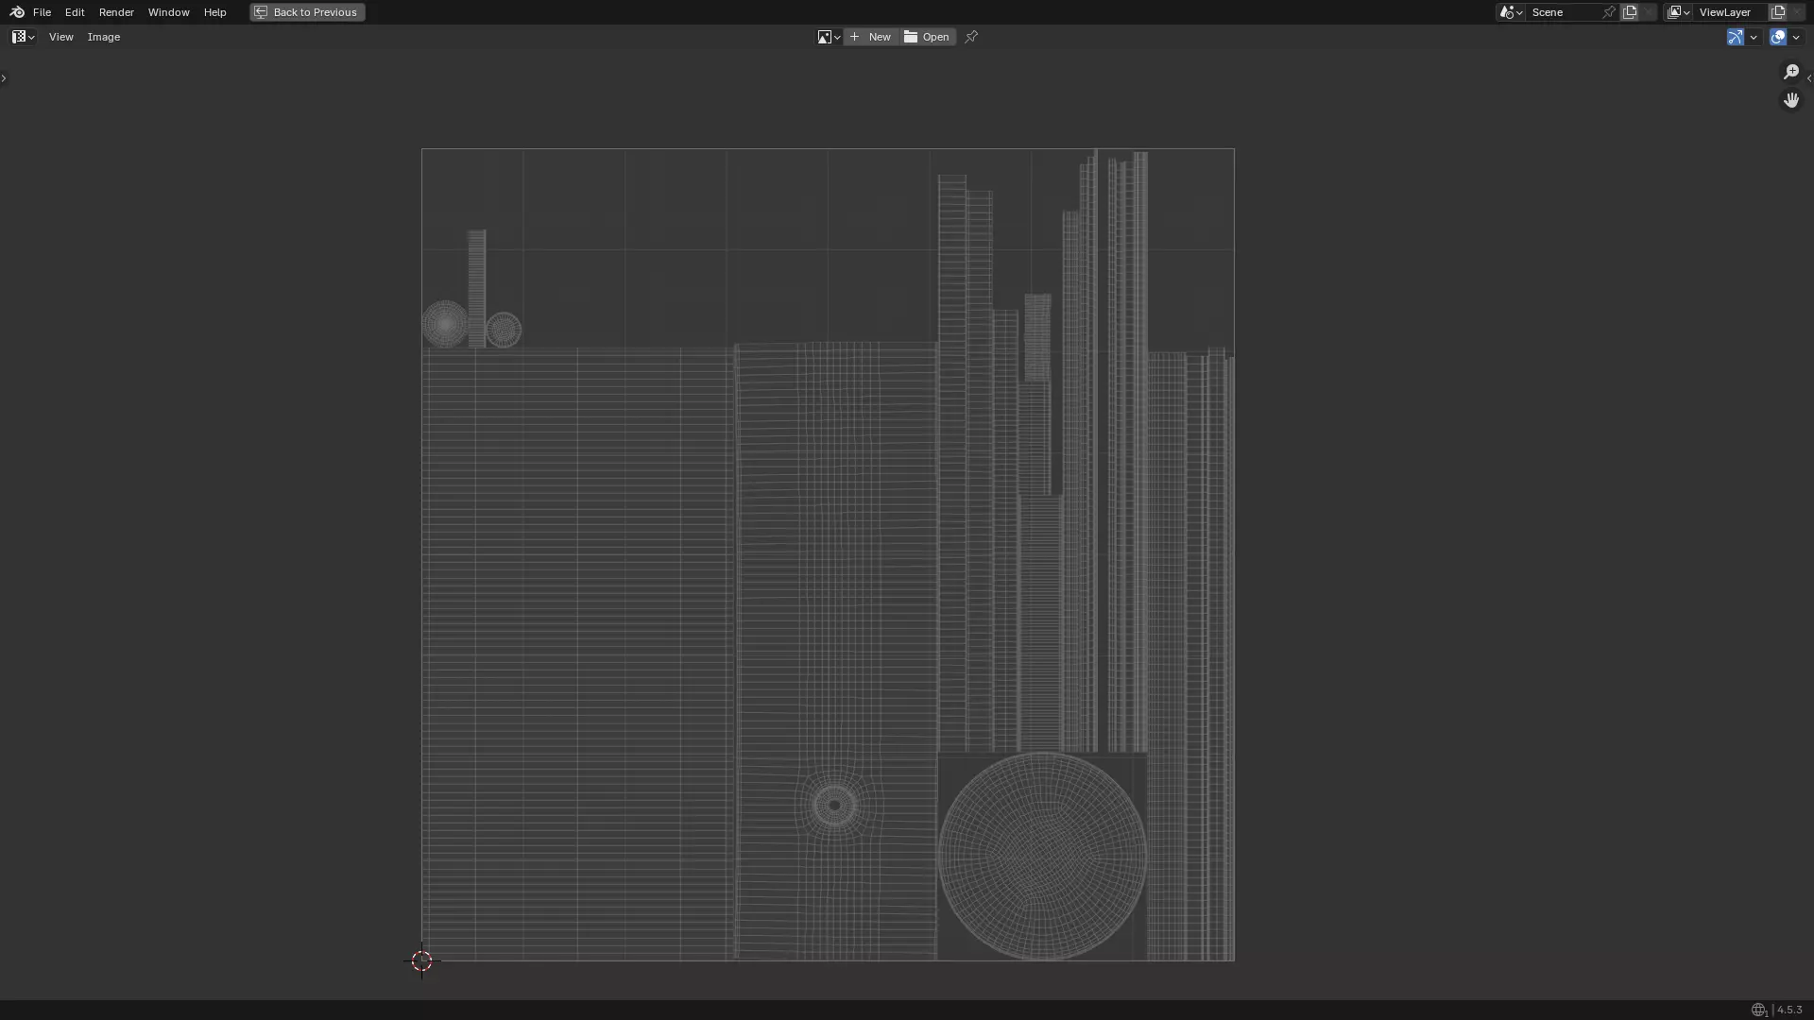This screenshot has width=1814, height=1020.
Task: Click the status bar network globe icon
Action: click(x=1758, y=1010)
